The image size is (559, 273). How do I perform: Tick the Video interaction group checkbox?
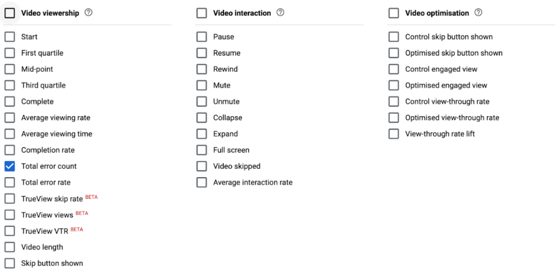pos(202,13)
